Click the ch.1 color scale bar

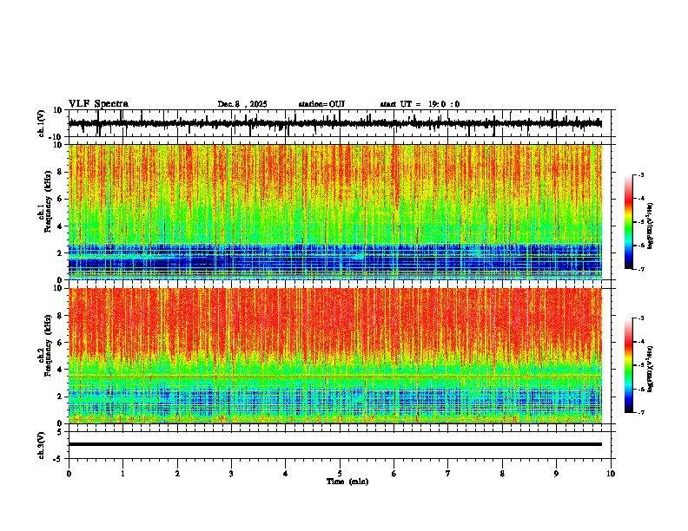[x=628, y=222]
